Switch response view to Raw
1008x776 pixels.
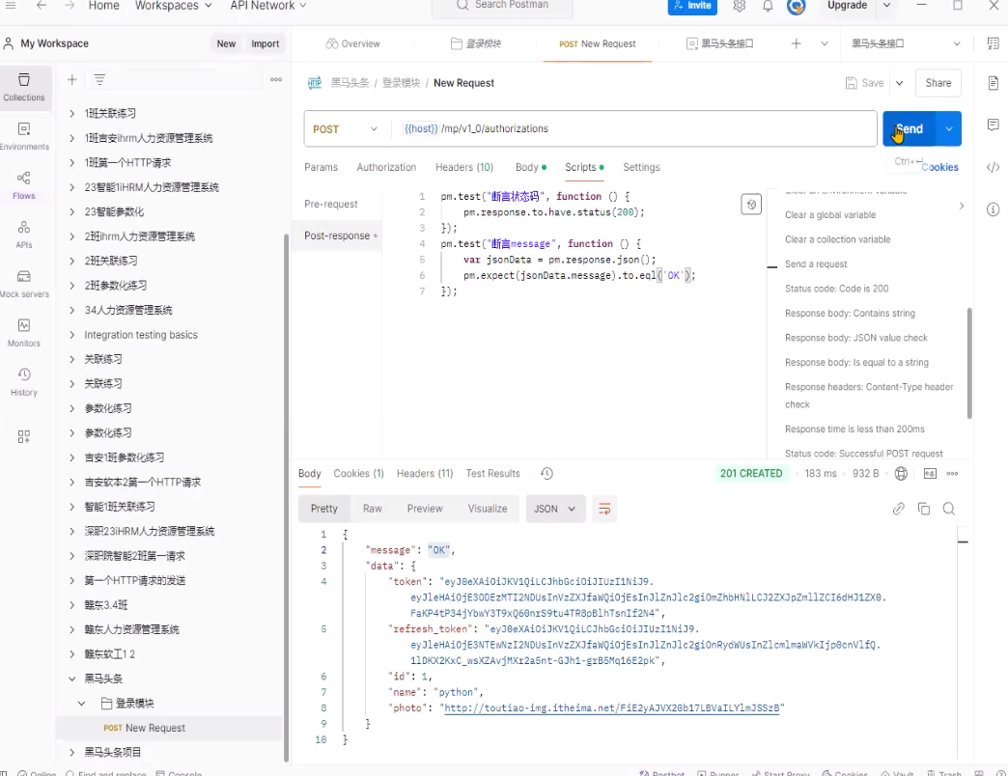pyautogui.click(x=373, y=509)
